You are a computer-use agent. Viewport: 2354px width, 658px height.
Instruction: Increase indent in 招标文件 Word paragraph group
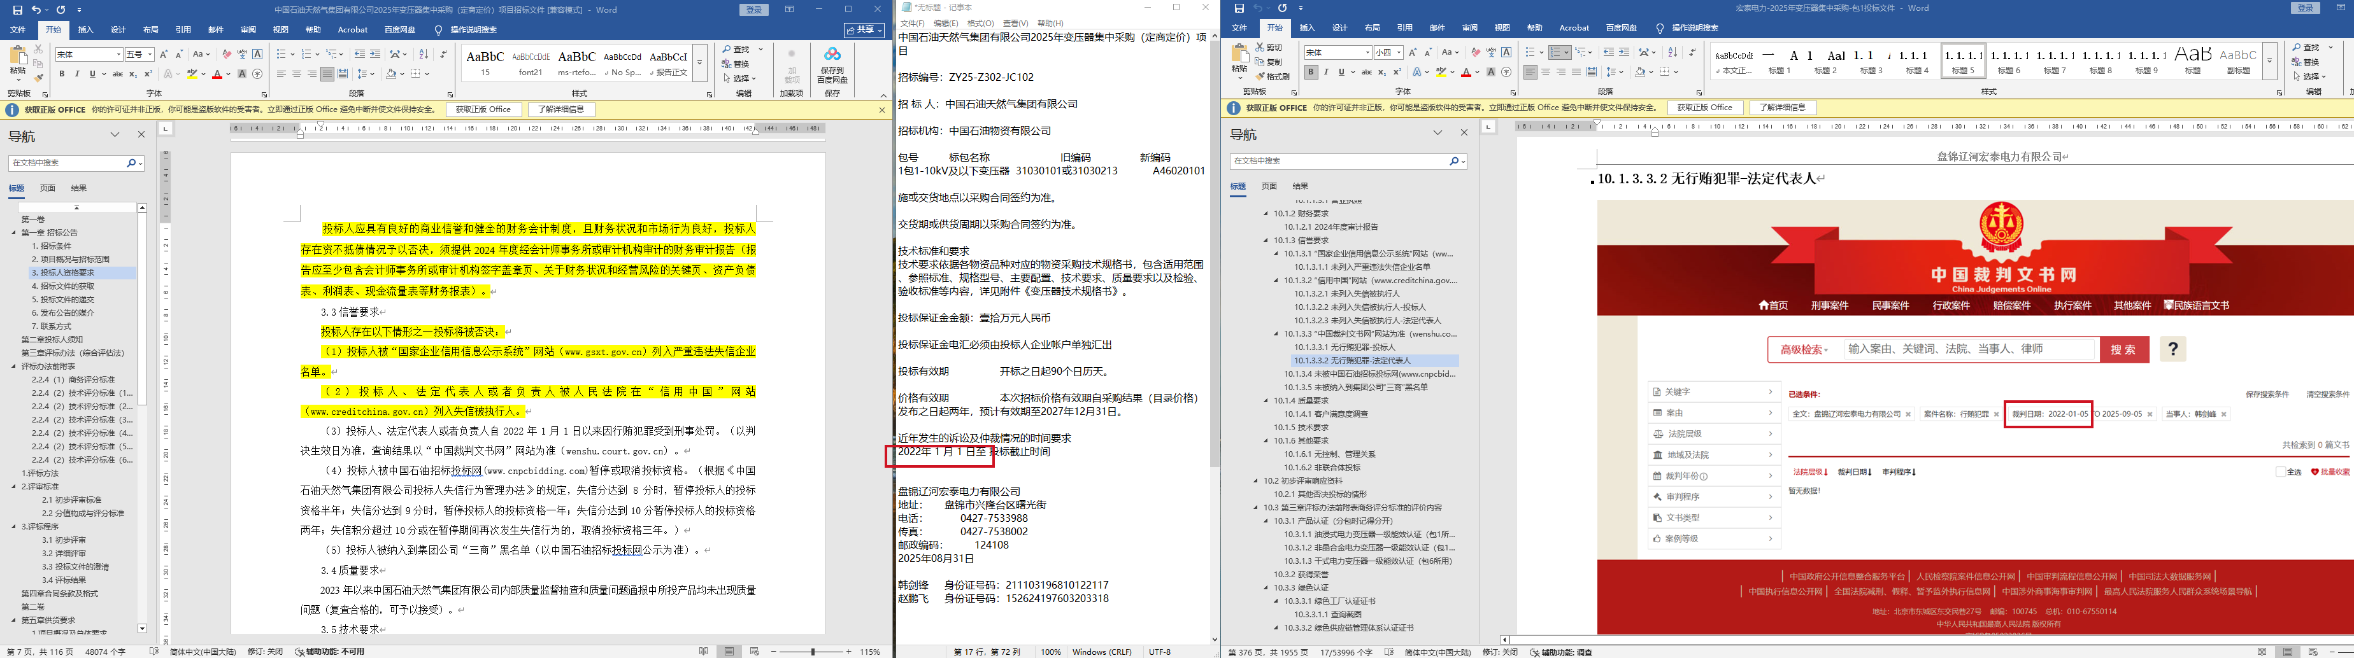(376, 55)
